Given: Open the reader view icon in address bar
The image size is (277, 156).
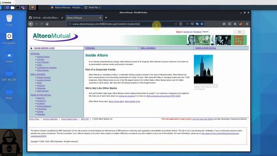Looking at the screenshot, I should click(180, 24).
